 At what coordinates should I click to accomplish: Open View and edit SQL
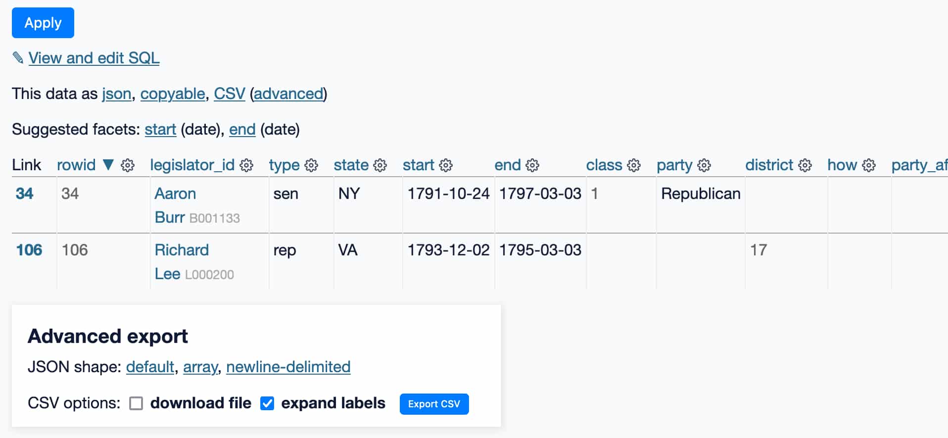(x=94, y=58)
